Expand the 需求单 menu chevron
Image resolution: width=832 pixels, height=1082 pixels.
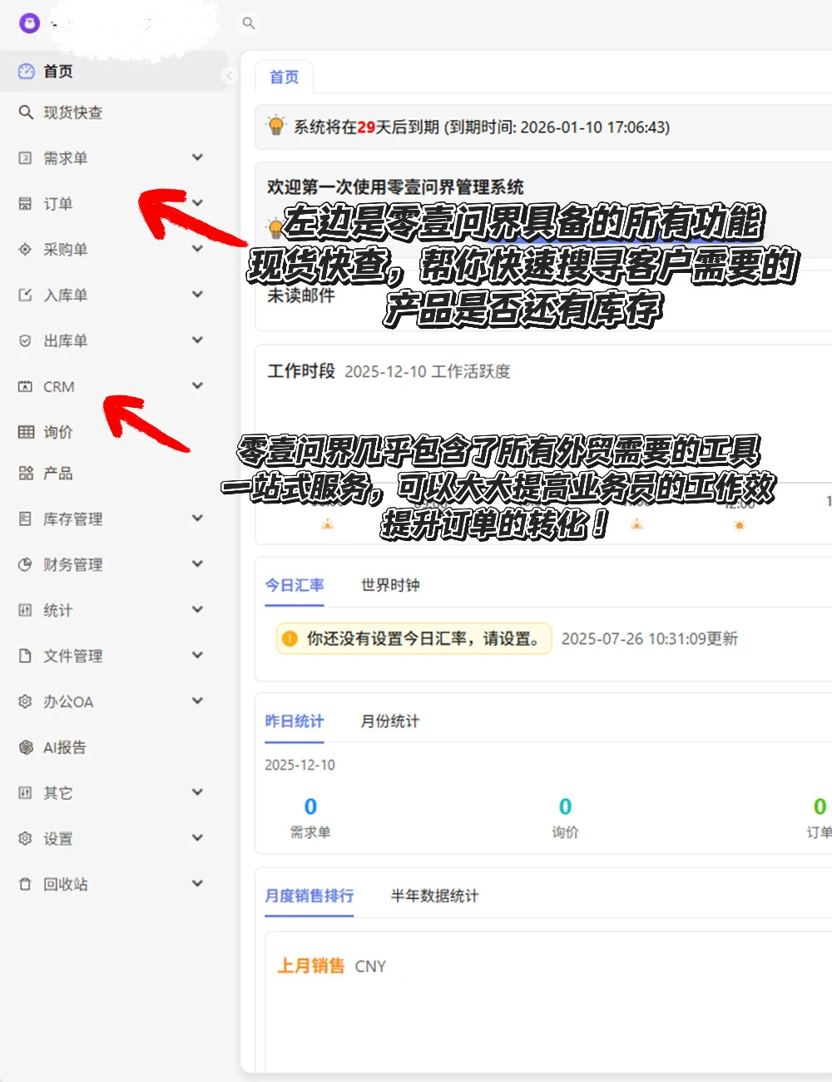[x=197, y=157]
